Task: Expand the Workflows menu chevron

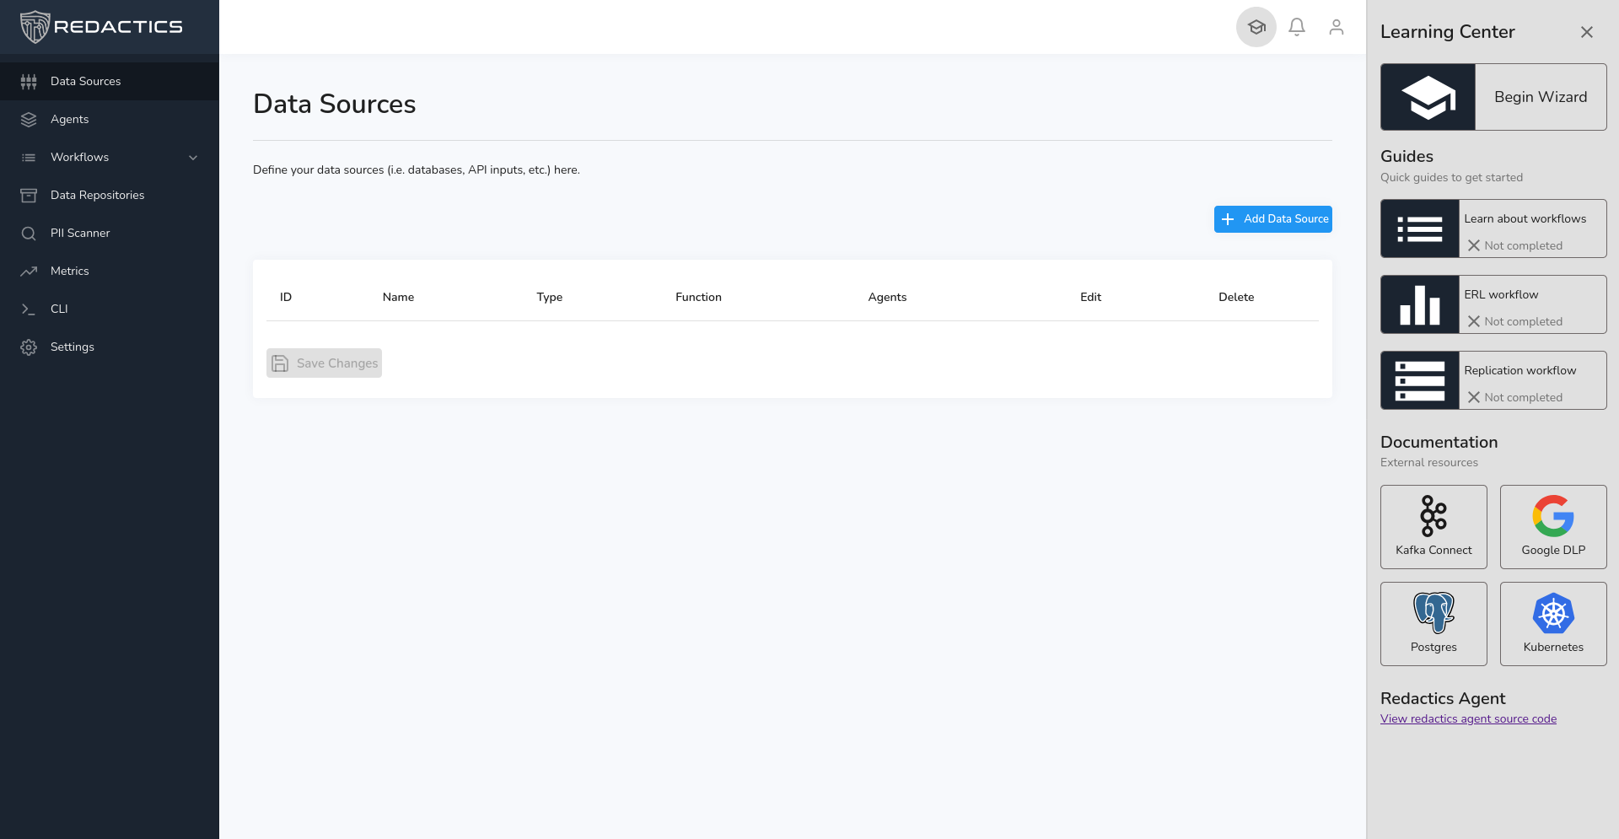Action: pyautogui.click(x=193, y=158)
